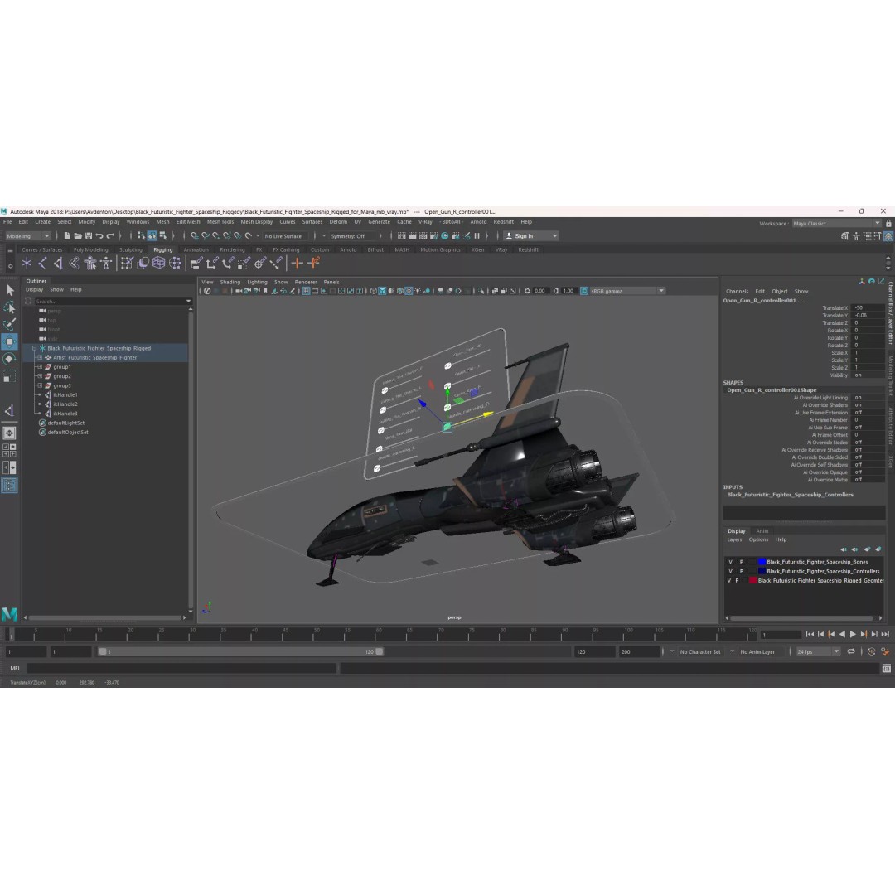Image resolution: width=895 pixels, height=895 pixels.
Task: Open the Modeling menu set dropdown
Action: tap(28, 236)
